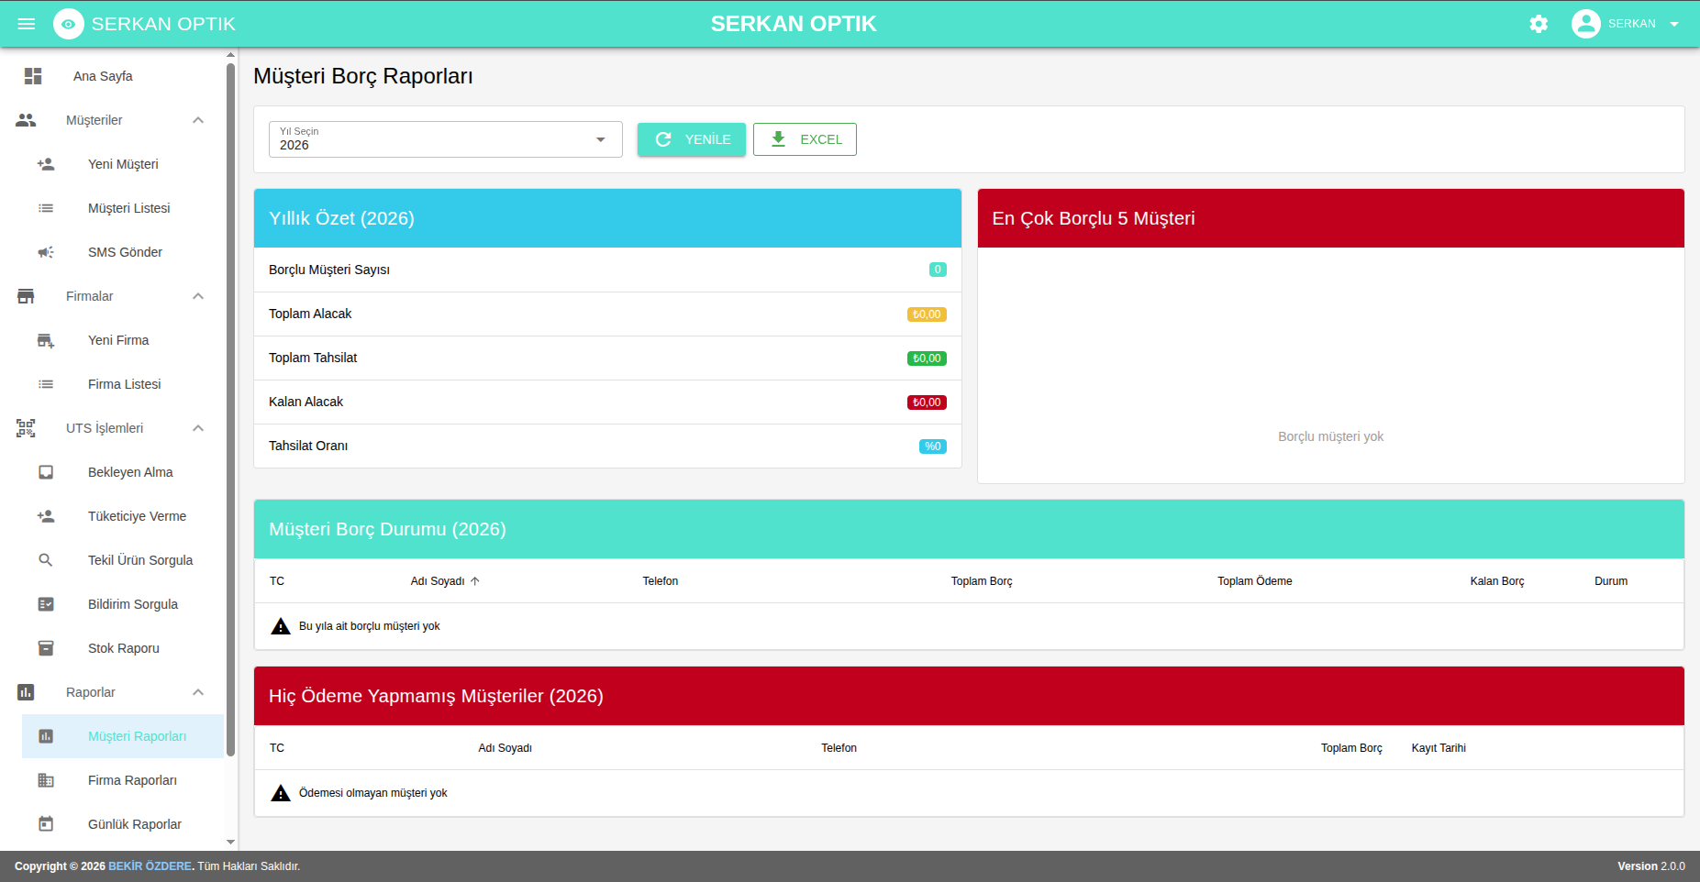Click the Müşteri Listesi list icon
Screen dimensions: 1700x882
[46, 208]
